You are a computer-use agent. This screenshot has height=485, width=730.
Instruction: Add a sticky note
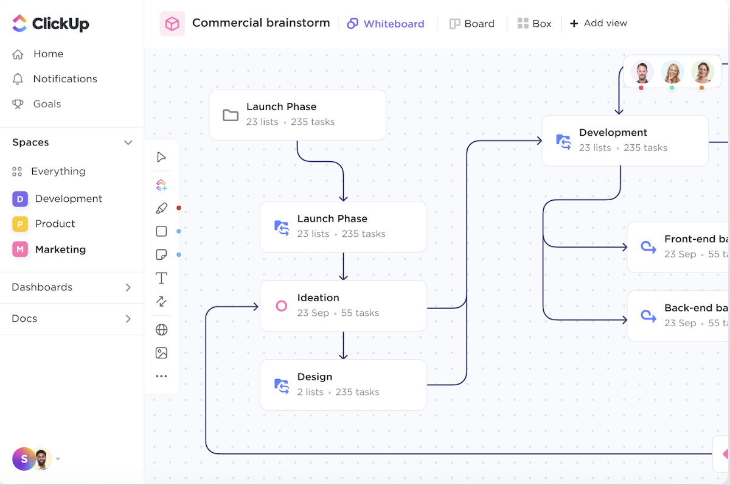tap(161, 254)
